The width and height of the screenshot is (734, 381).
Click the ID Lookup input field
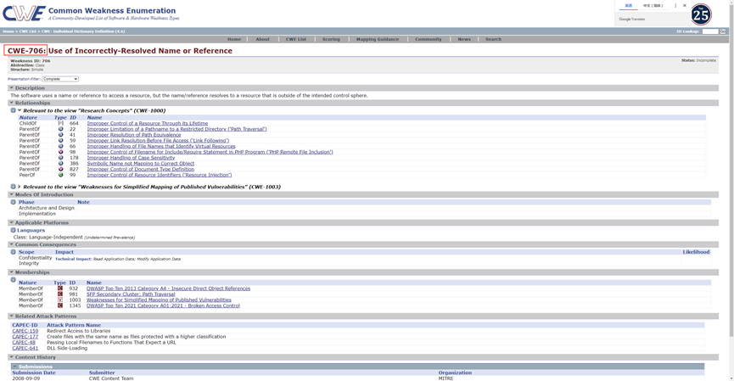pyautogui.click(x=709, y=31)
